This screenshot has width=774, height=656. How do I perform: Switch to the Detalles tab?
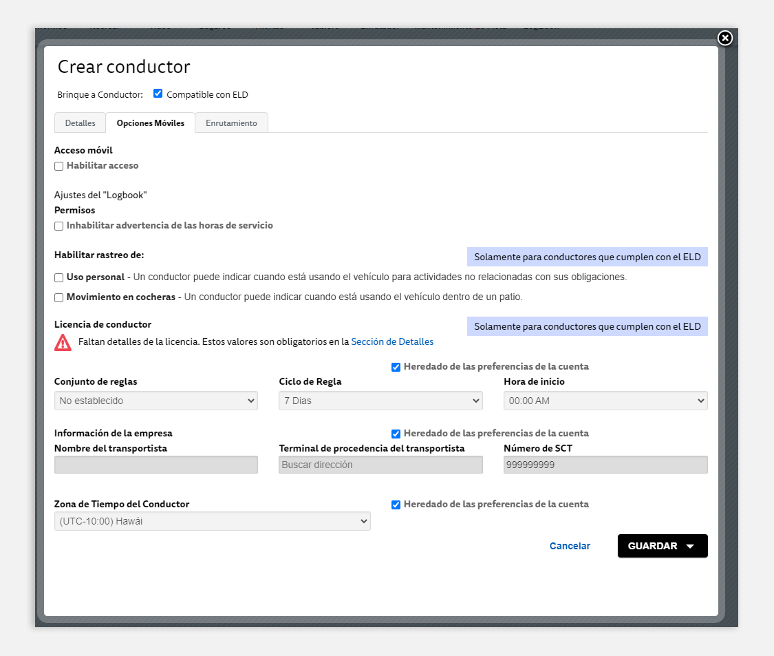coord(80,123)
